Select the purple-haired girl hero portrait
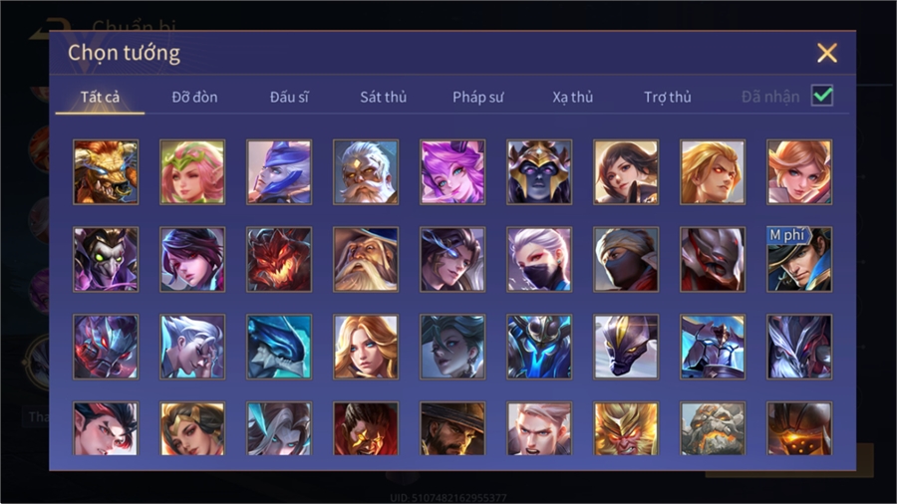 [452, 172]
